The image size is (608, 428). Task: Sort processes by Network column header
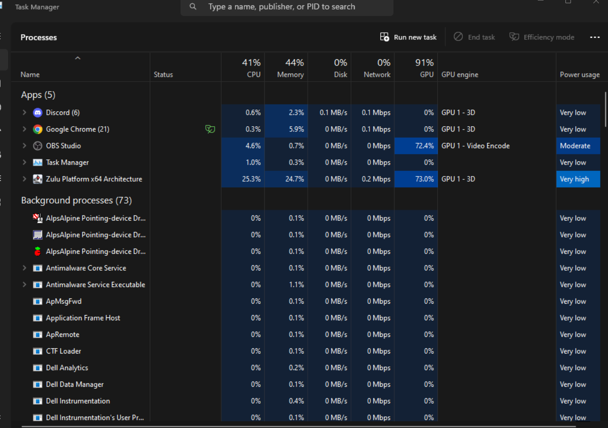tap(372, 67)
